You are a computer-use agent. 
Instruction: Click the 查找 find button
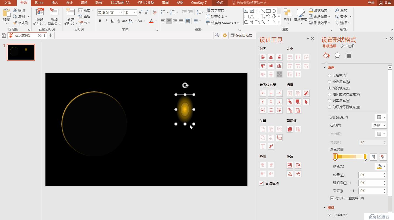point(341,10)
